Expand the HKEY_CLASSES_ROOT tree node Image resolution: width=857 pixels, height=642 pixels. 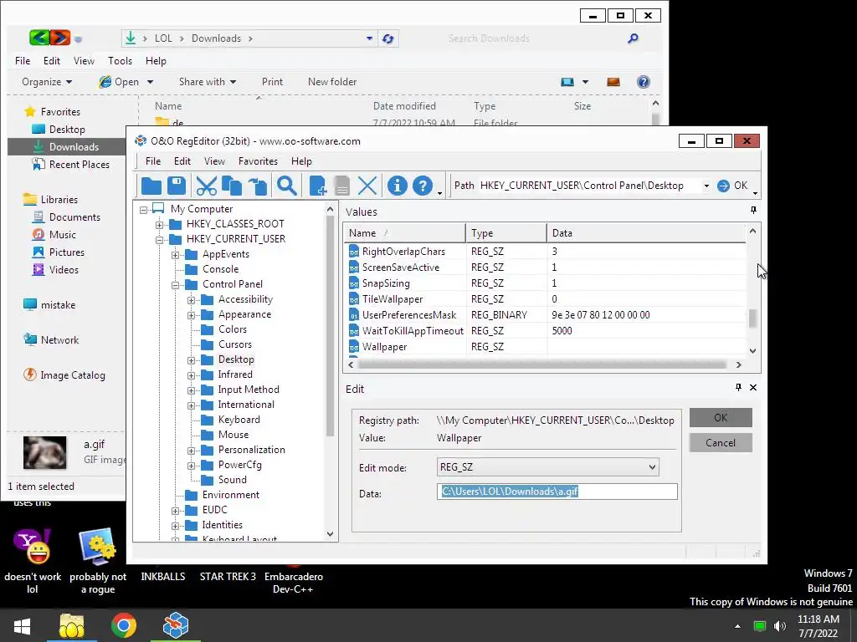pyautogui.click(x=159, y=224)
